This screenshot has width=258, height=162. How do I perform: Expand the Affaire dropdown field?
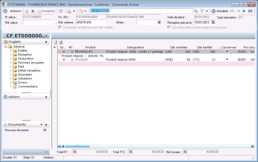[159, 22]
